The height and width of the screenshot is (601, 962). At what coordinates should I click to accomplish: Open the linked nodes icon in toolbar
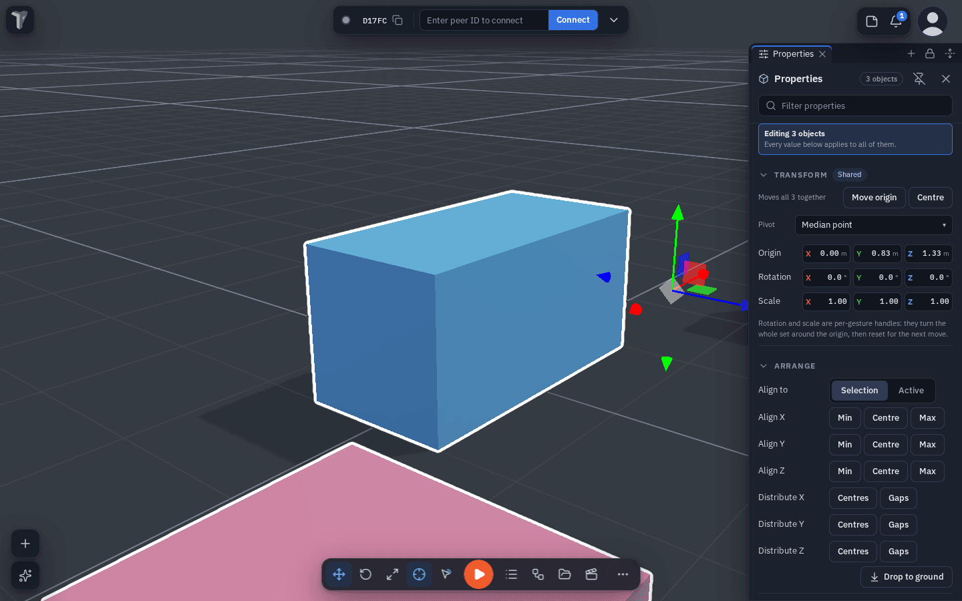coord(538,574)
